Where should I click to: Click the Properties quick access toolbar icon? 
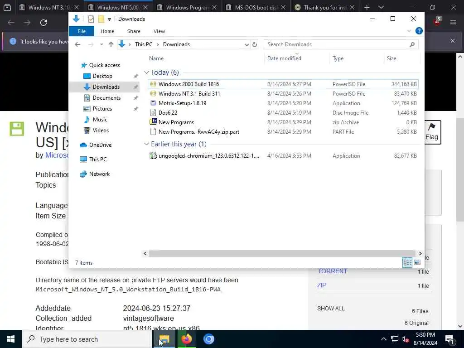(x=91, y=19)
